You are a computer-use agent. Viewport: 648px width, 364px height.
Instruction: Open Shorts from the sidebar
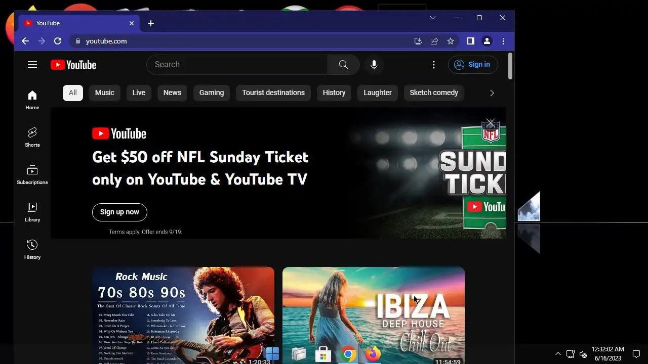pos(32,137)
